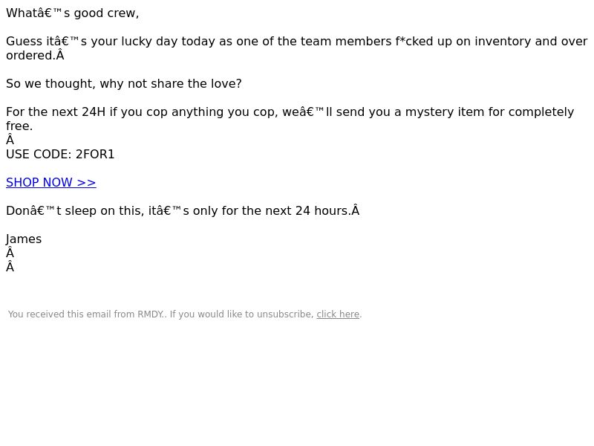This screenshot has height=446, width=594.
Task: Click the signature name James
Action: point(24,239)
